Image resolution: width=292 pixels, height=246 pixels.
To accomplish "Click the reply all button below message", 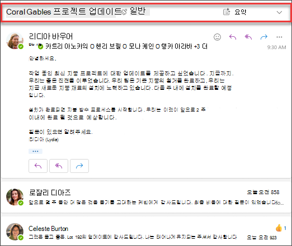I will pos(59,166).
